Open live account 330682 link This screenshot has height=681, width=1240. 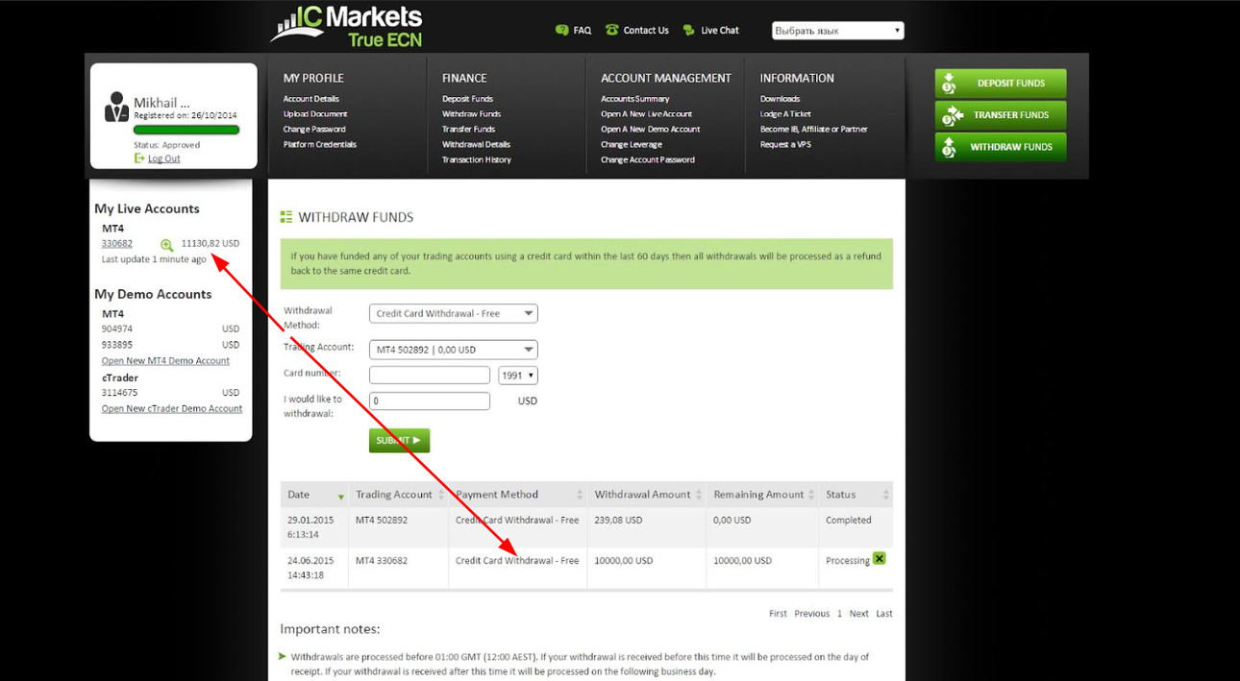(x=117, y=244)
